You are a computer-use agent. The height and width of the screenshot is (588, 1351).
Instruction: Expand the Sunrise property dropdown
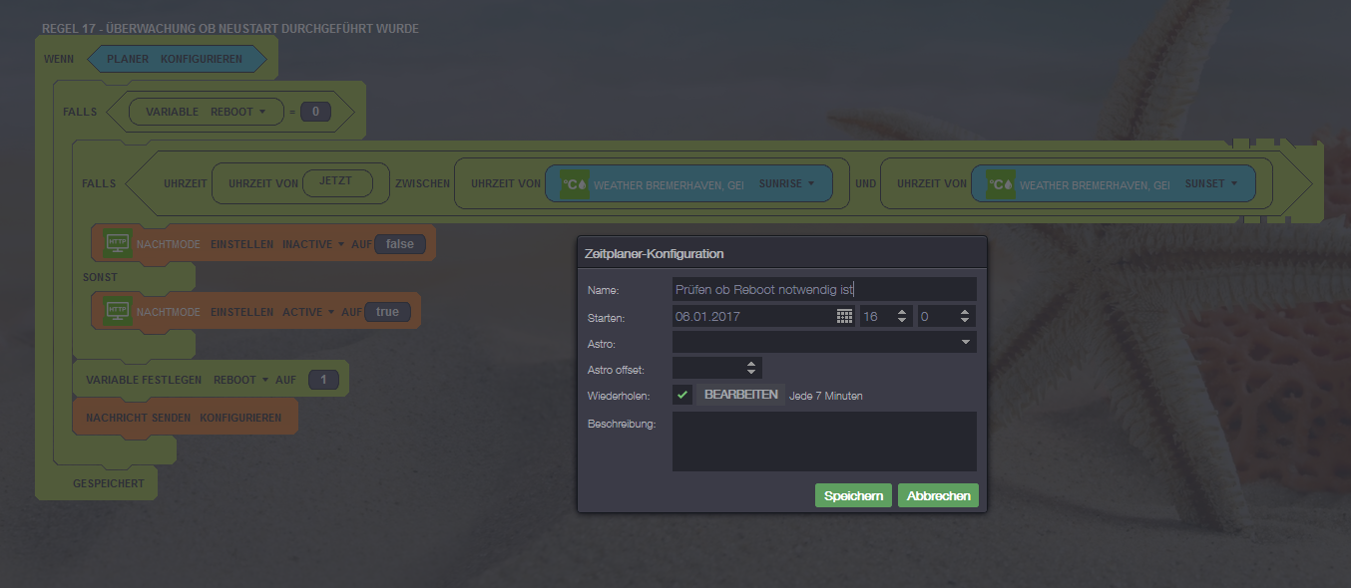pos(787,184)
